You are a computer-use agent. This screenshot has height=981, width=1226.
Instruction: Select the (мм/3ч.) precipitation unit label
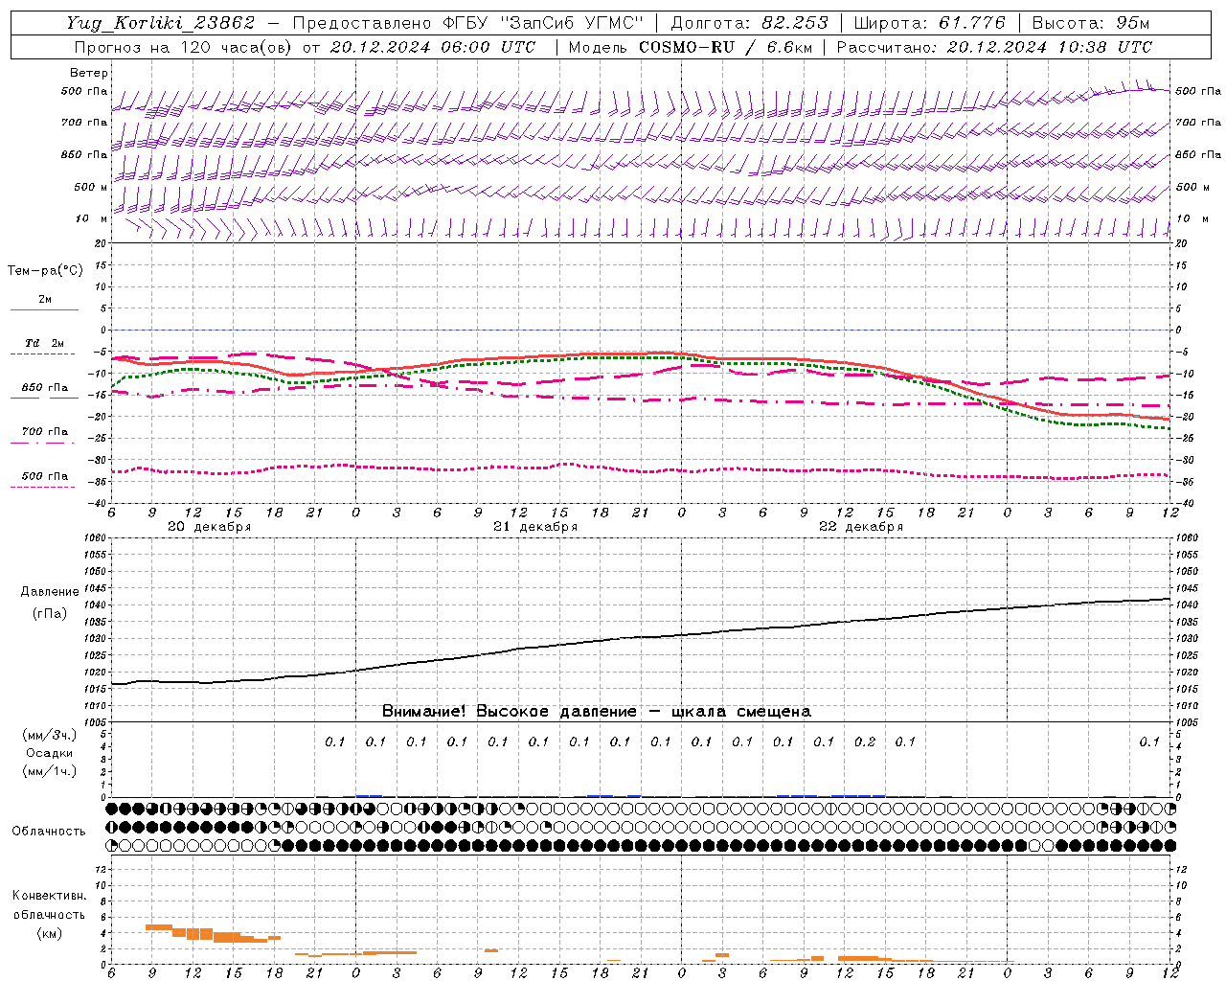coord(50,735)
